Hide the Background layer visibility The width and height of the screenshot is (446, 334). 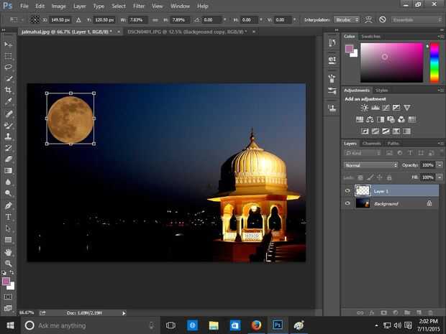[347, 203]
